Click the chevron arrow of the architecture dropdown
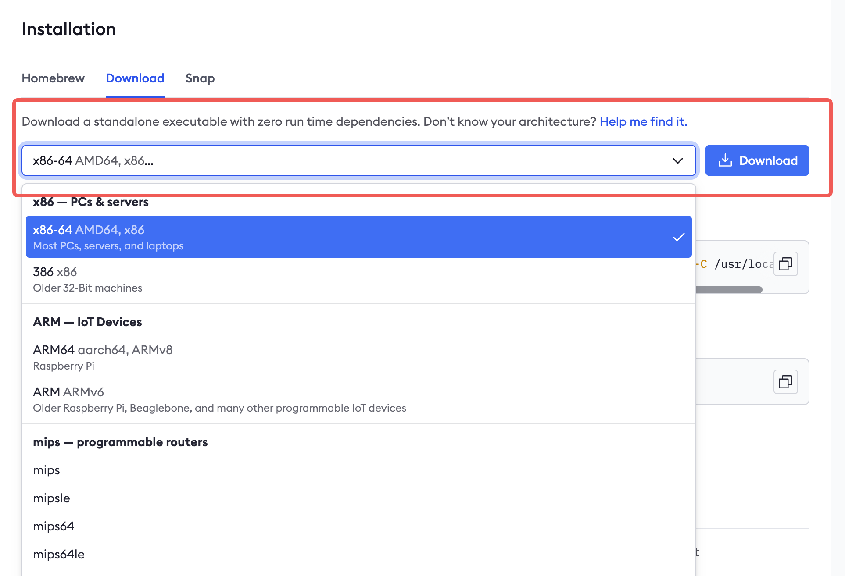The height and width of the screenshot is (576, 845). pyautogui.click(x=677, y=161)
